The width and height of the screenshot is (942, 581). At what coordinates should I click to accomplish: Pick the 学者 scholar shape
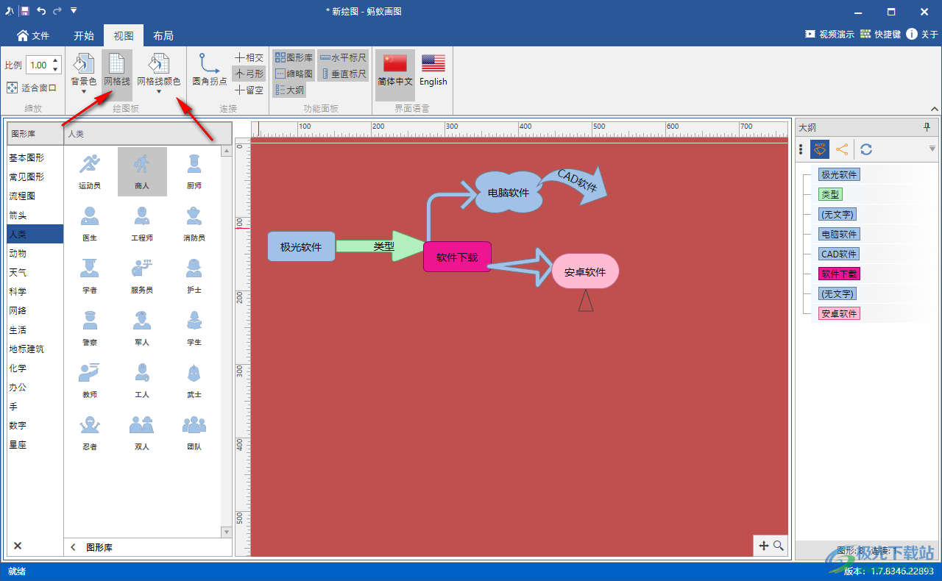[x=90, y=276]
